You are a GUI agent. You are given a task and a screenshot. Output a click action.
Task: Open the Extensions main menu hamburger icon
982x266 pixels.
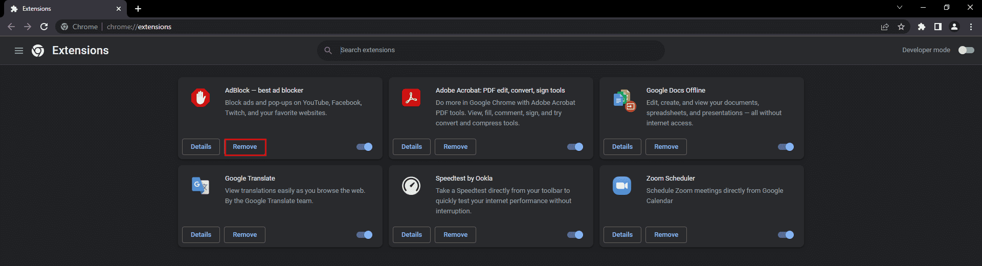tap(19, 51)
